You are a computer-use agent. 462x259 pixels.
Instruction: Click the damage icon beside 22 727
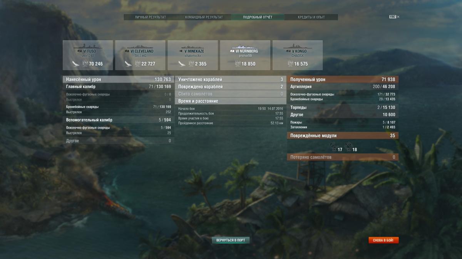click(137, 64)
